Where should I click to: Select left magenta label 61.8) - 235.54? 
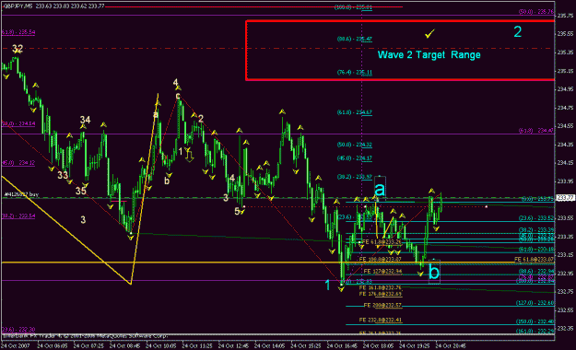18,32
